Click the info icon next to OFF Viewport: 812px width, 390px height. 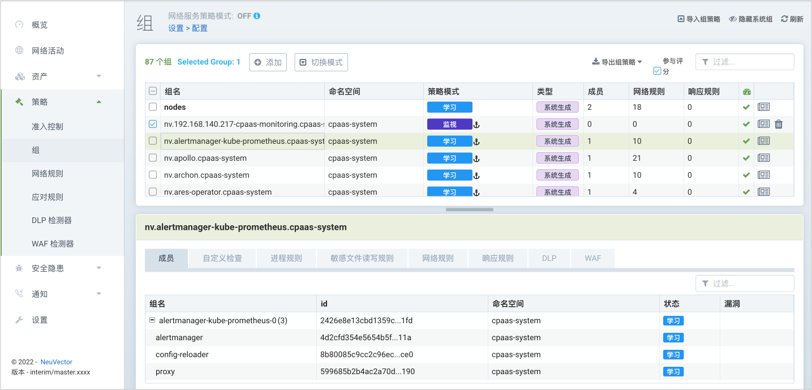257,16
